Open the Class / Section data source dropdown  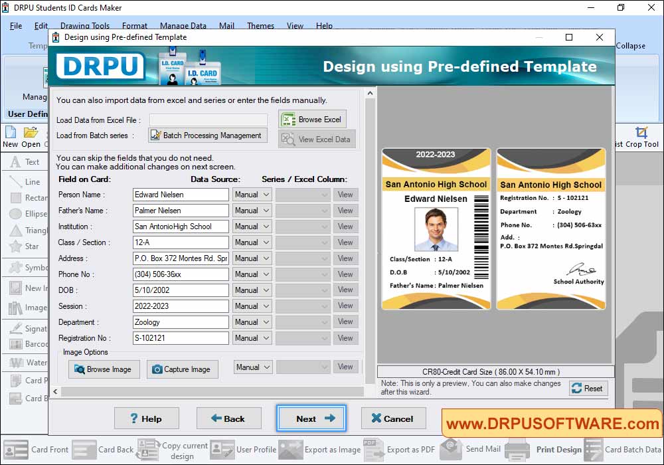tap(252, 242)
